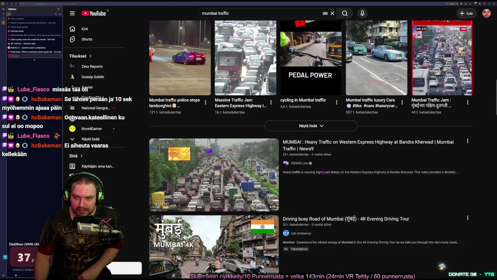This screenshot has width=497, height=280.
Task: Open options for the luxury cars short
Action: tap(402, 103)
